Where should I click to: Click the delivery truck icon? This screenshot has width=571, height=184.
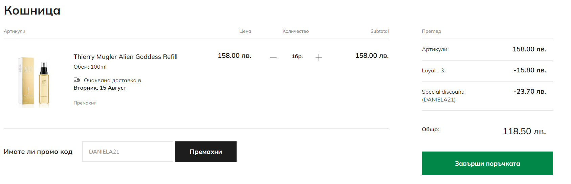[x=77, y=80]
